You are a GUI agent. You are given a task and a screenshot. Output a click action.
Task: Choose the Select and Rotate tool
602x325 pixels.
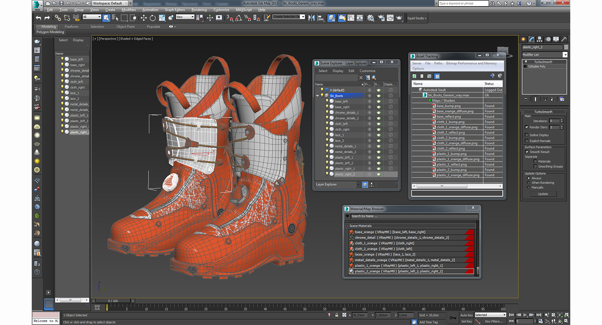(153, 18)
